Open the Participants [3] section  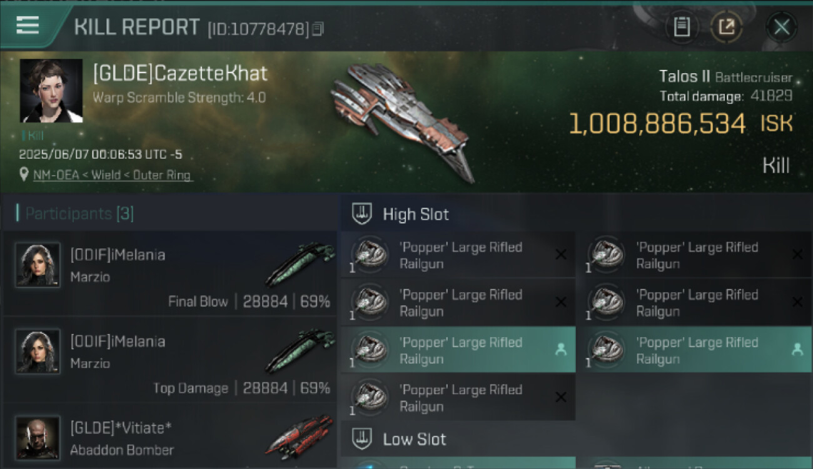(79, 213)
